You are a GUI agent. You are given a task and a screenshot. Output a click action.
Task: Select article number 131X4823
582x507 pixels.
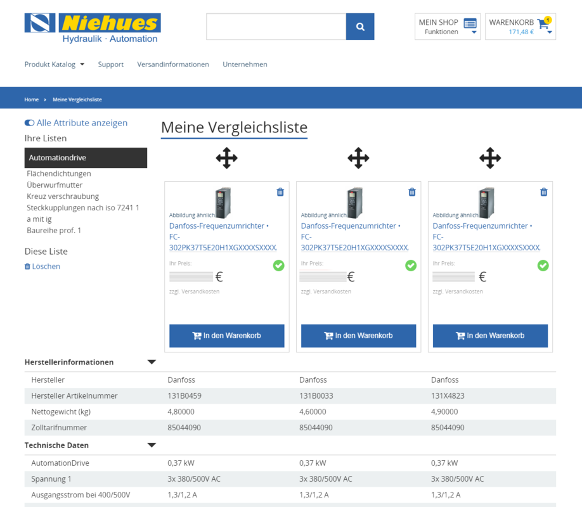tap(448, 396)
